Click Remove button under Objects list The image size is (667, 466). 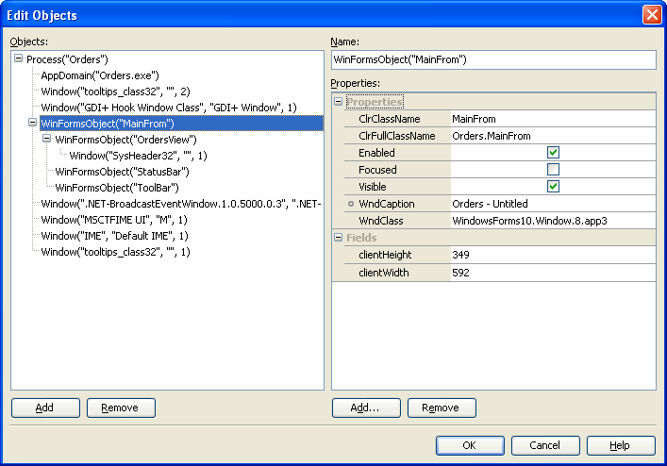pyautogui.click(x=121, y=408)
